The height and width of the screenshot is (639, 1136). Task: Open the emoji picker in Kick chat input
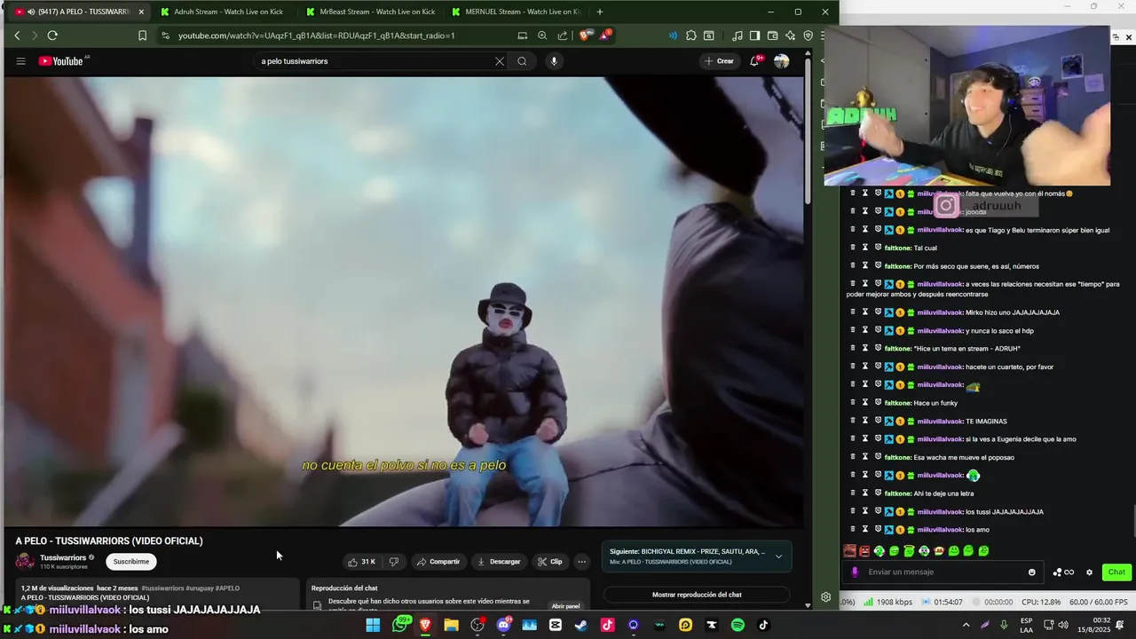pyautogui.click(x=1031, y=572)
